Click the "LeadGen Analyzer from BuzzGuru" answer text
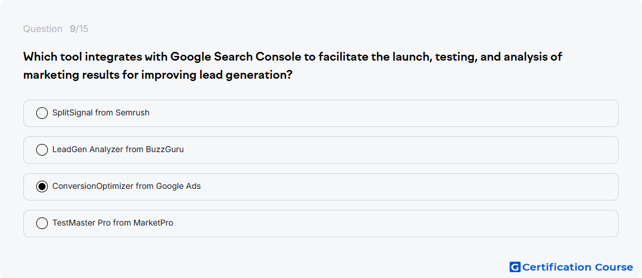Image resolution: width=642 pixels, height=278 pixels. coord(118,150)
